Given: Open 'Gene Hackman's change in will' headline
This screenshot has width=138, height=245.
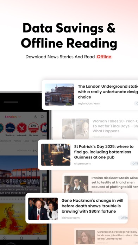Looking at the screenshot, I should click(x=92, y=206).
